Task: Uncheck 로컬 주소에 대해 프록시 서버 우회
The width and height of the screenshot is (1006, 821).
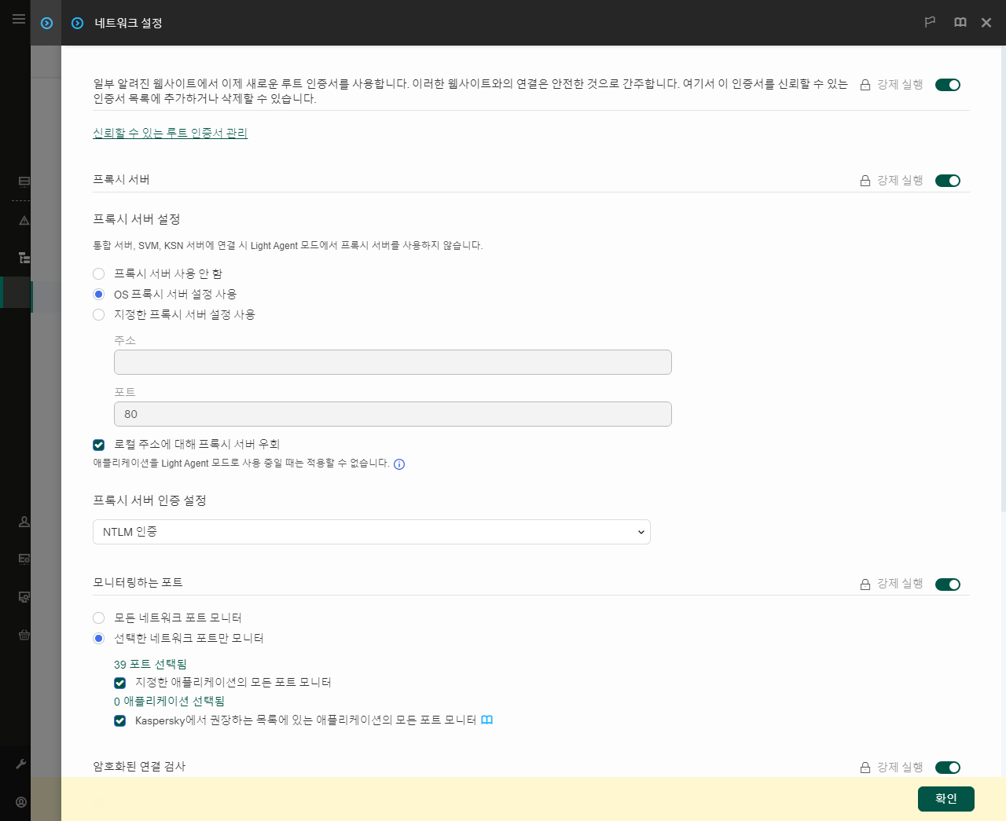Action: coord(98,445)
